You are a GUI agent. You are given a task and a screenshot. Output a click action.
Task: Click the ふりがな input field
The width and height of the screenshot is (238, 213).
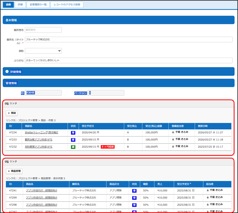[128, 60]
